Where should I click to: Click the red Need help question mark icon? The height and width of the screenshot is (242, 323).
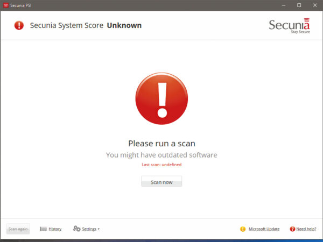click(292, 229)
